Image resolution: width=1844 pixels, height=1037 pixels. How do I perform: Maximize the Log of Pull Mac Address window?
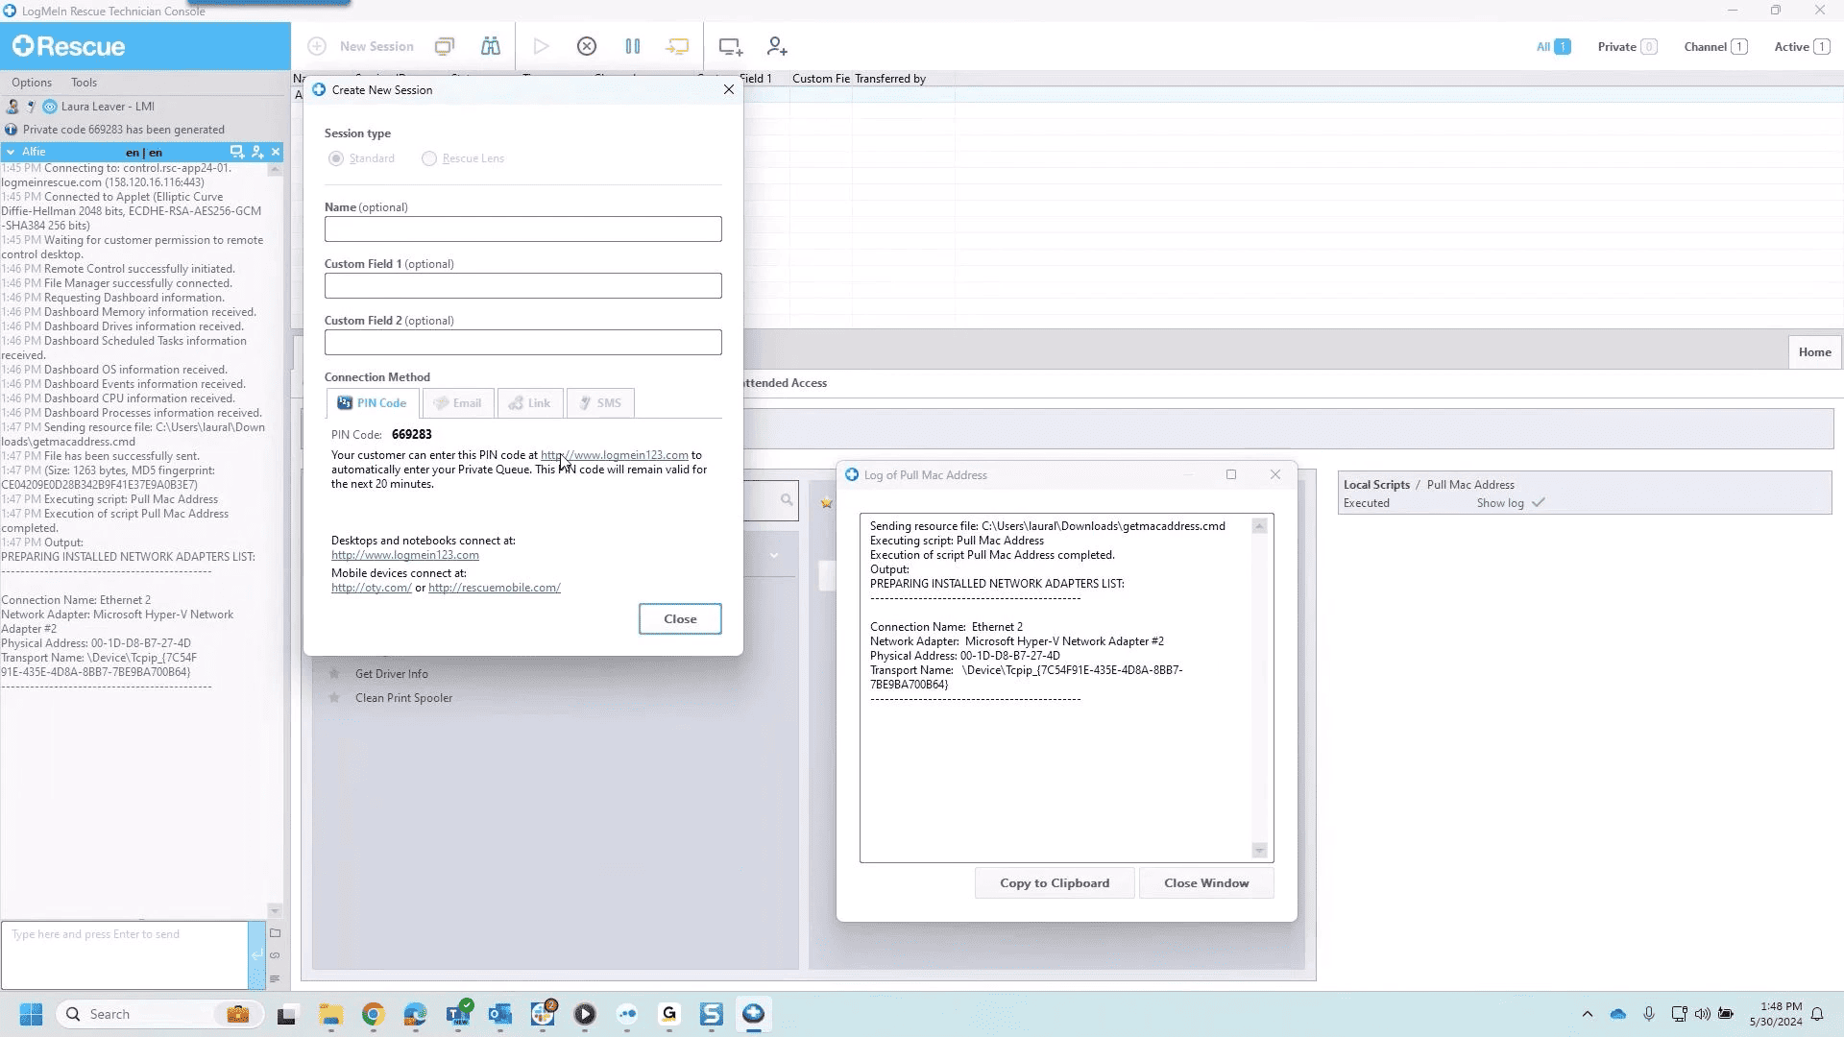pos(1231,474)
